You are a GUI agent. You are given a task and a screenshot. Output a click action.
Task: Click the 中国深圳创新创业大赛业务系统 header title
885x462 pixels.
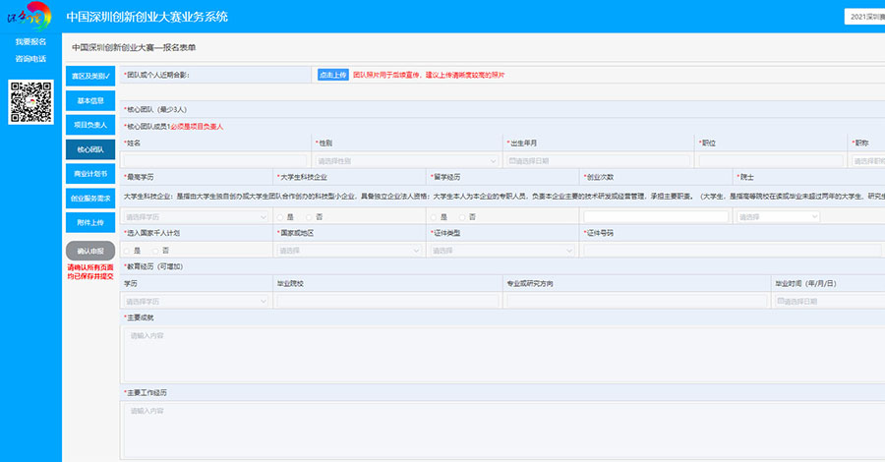coord(147,17)
